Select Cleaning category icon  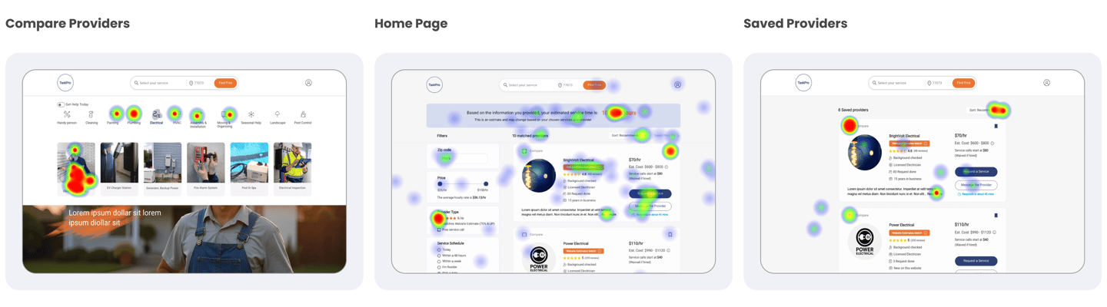click(91, 114)
